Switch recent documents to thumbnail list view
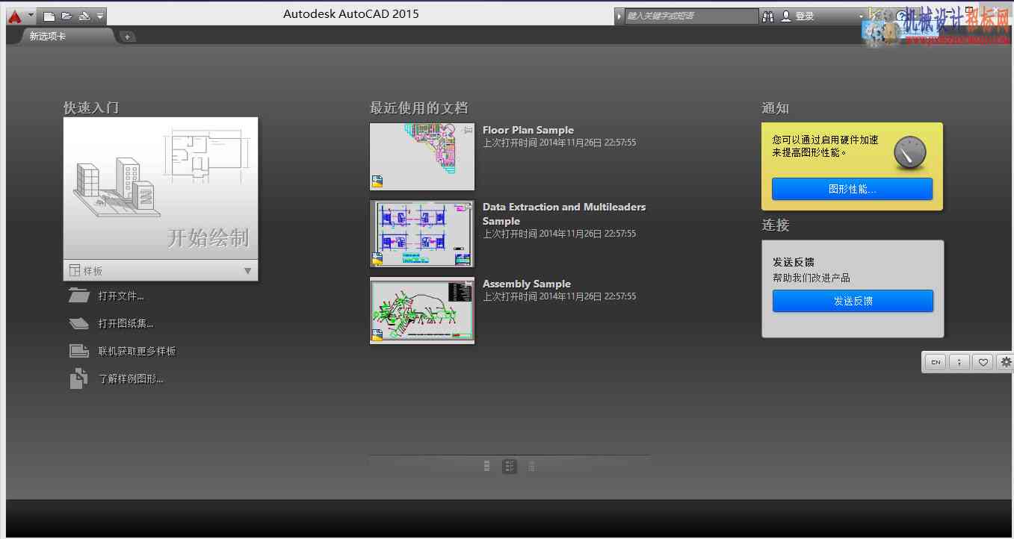1014x539 pixels. [510, 466]
